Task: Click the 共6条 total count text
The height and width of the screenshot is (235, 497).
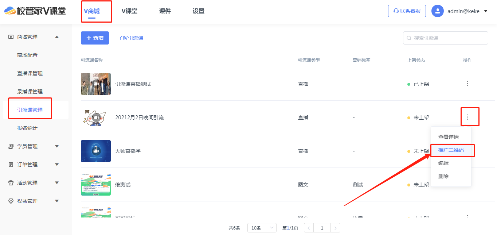Action: point(234,228)
